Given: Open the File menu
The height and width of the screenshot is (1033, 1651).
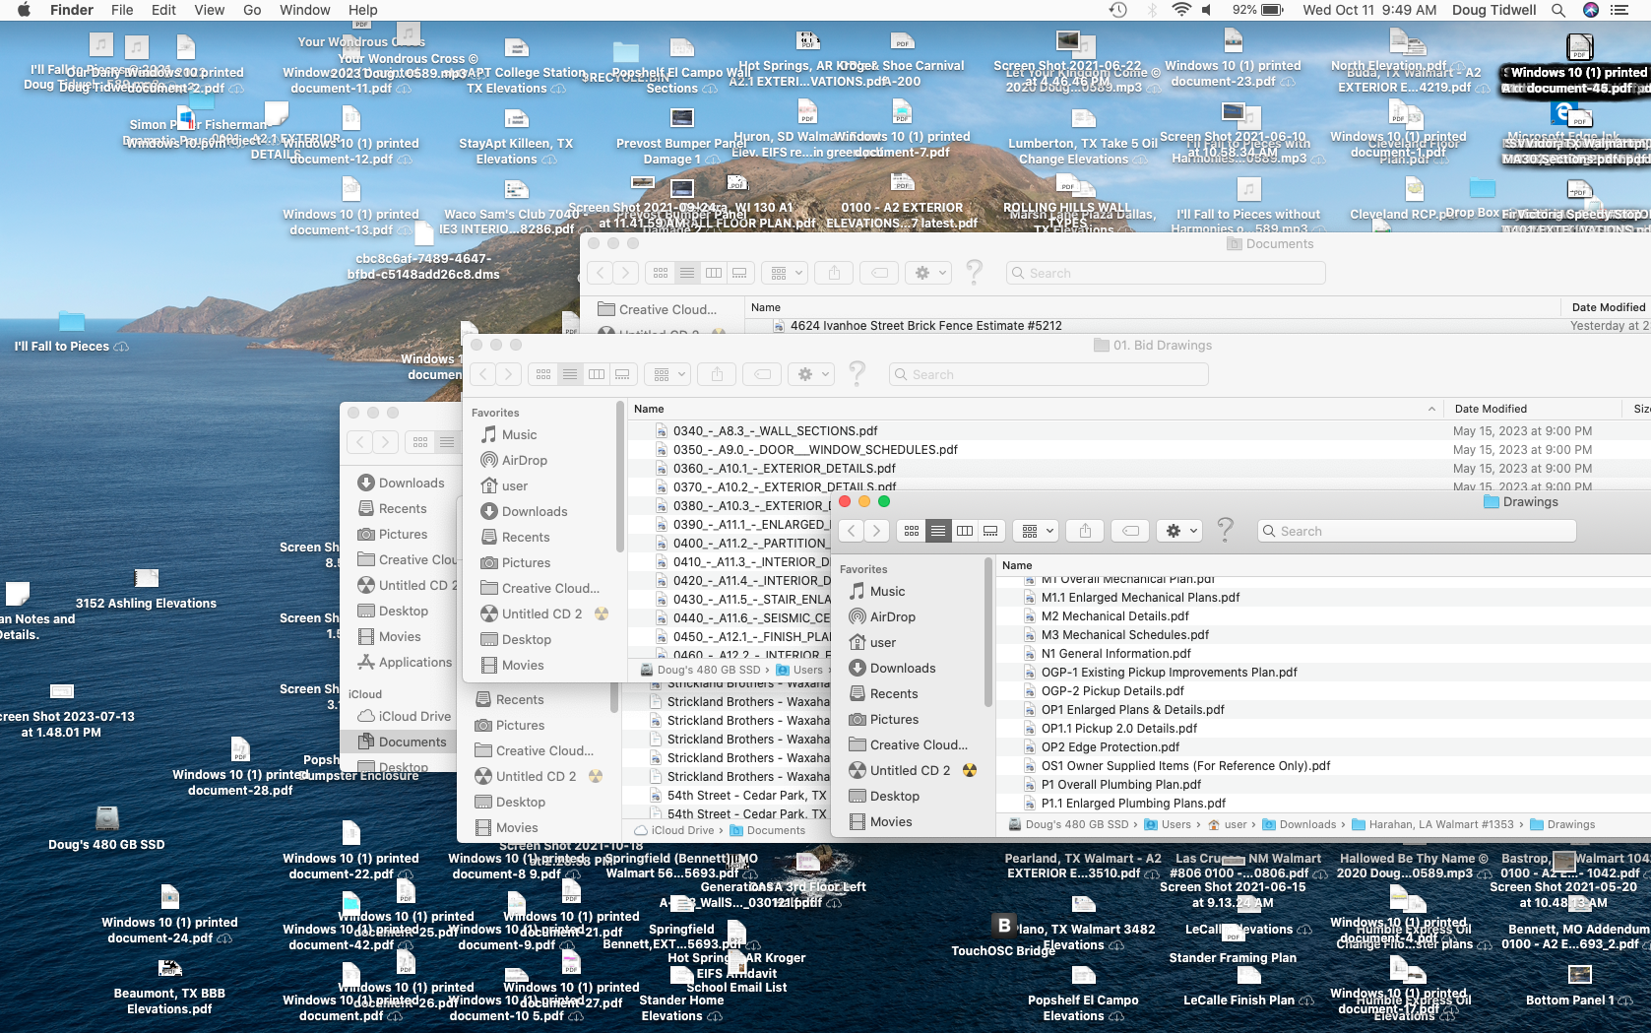Looking at the screenshot, I should pos(122,10).
